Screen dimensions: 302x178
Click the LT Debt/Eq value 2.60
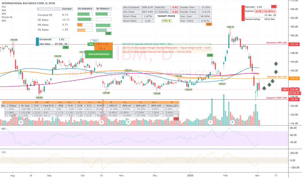pyautogui.click(x=175, y=12)
